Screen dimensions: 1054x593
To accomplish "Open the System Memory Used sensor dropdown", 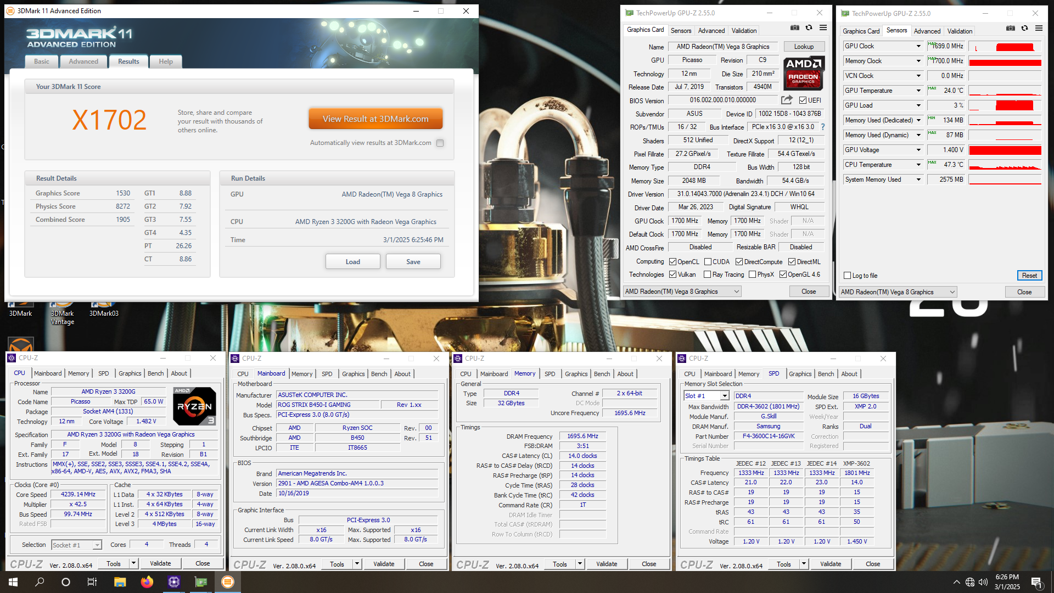I will point(918,180).
